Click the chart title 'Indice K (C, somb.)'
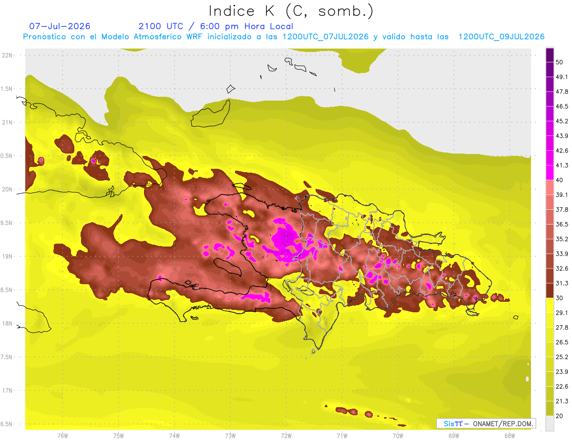Viewport: 572px width, 442px height. pos(291,11)
